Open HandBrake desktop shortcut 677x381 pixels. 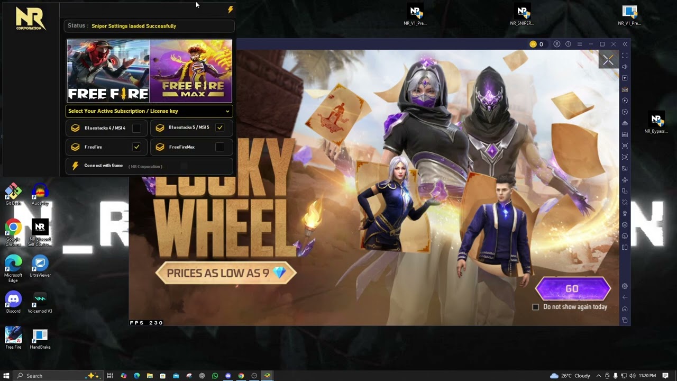(x=40, y=339)
